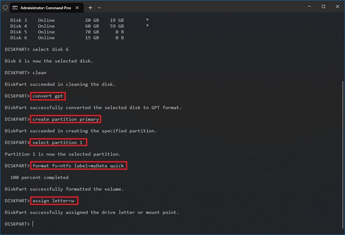Viewport: 345px width, 235px height.
Task: Click the format fs=ntfs label=myData command
Action: 78,166
